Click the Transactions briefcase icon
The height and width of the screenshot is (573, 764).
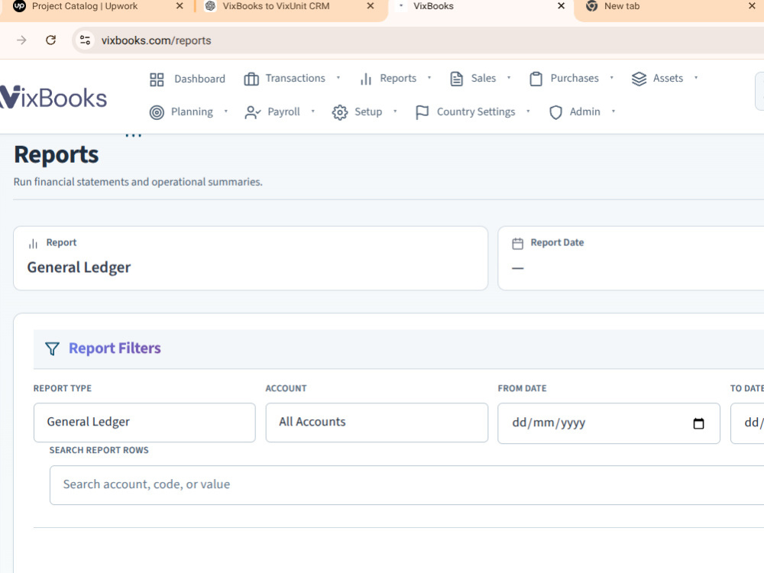251,79
